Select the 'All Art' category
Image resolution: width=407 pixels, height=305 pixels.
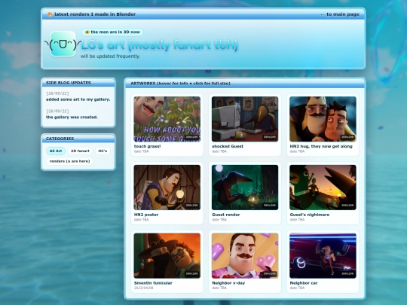(56, 151)
